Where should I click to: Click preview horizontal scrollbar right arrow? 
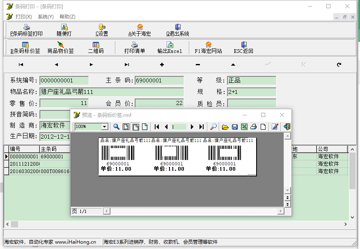pyautogui.click(x=280, y=211)
